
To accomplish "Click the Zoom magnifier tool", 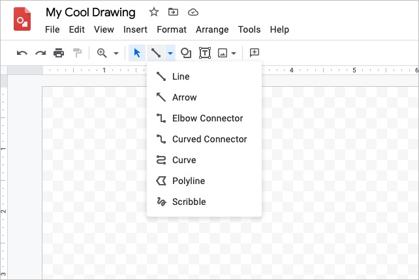I will [102, 53].
